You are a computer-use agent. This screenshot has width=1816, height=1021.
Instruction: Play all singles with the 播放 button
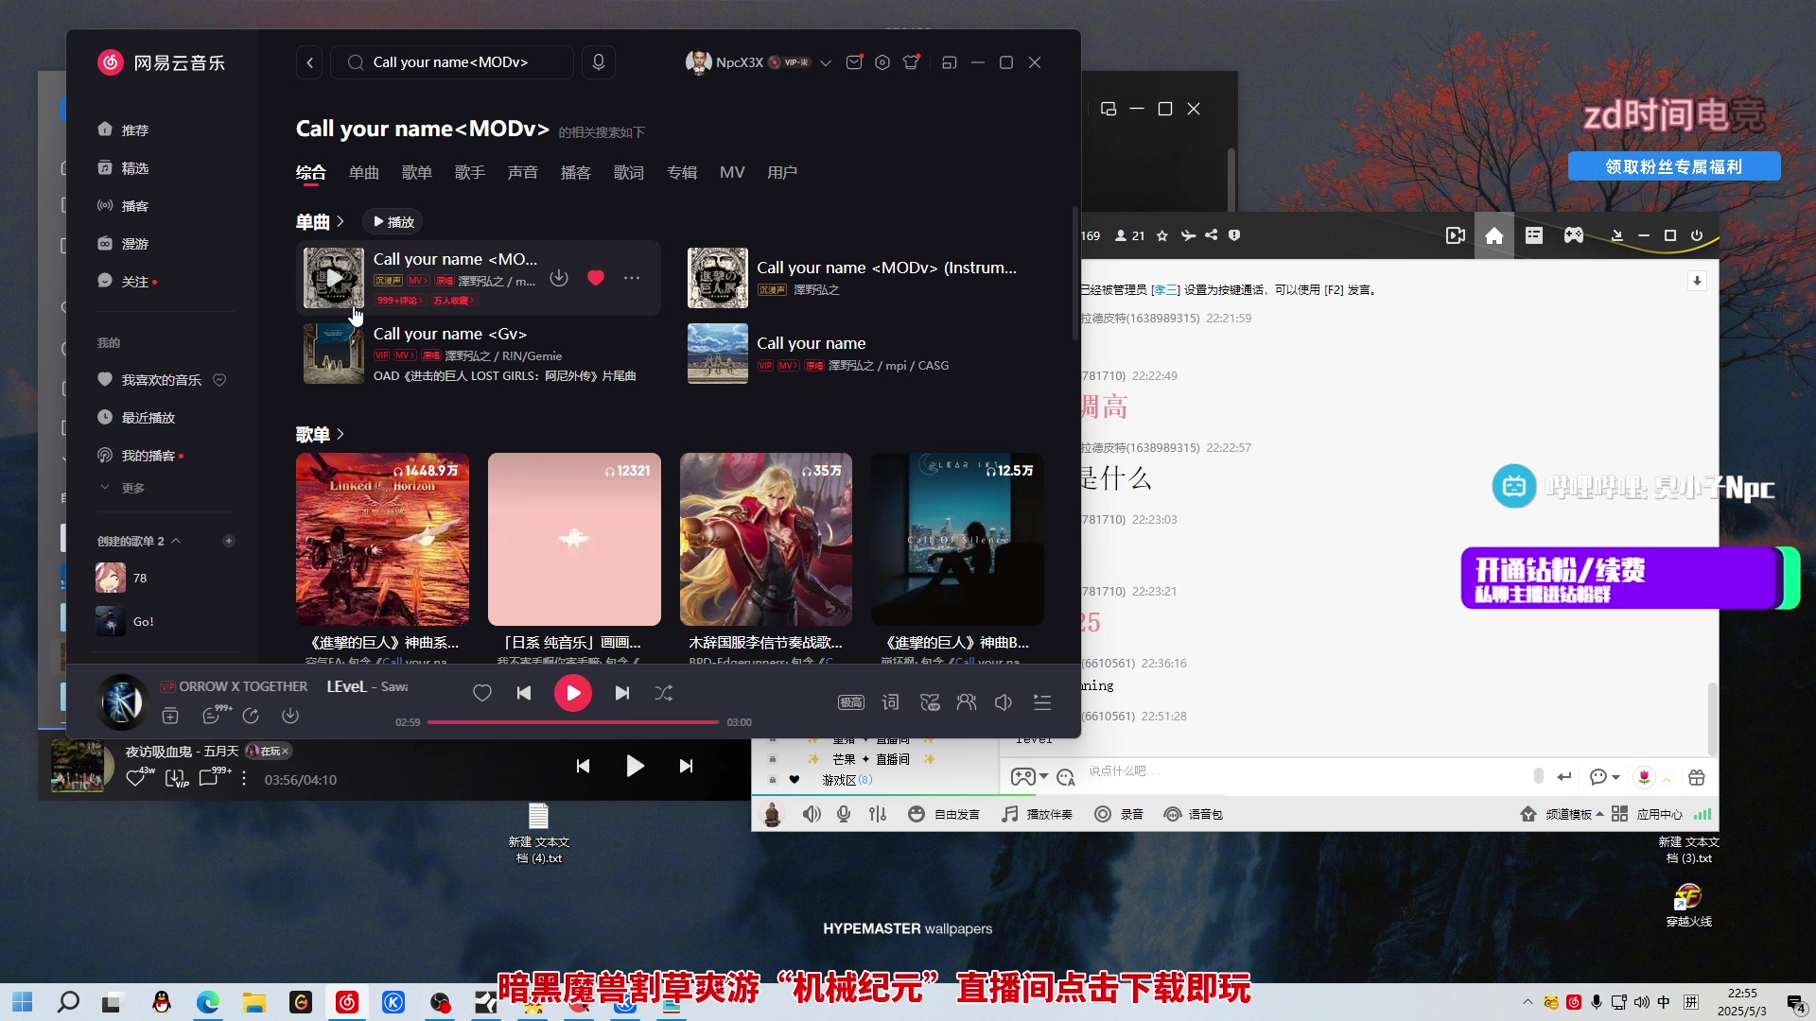coord(393,222)
